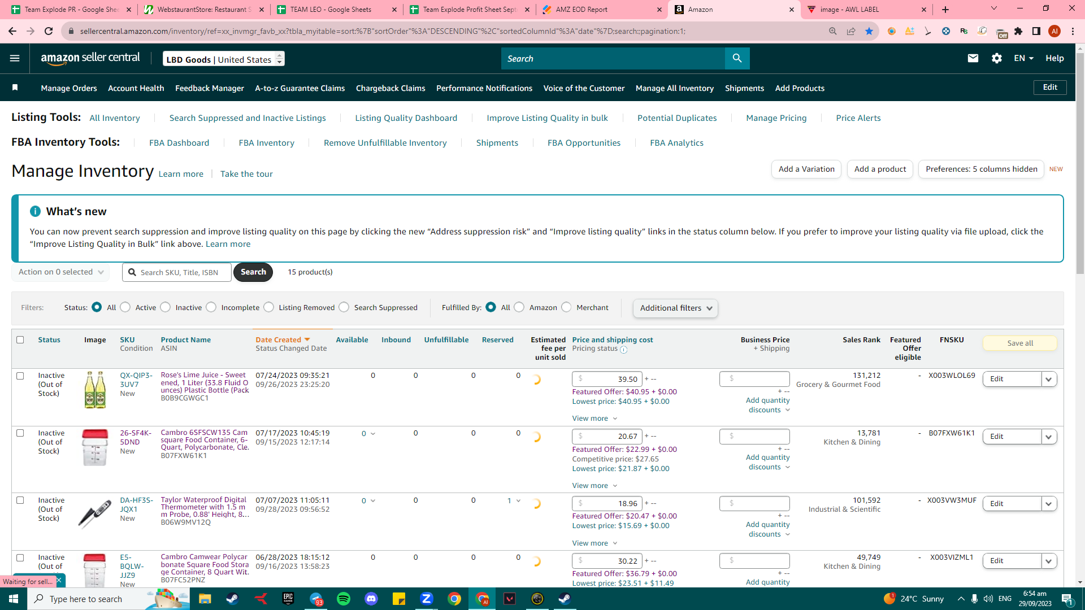This screenshot has width=1085, height=610.
Task: Click the Business Price field for Taylor Thermometer
Action: (x=754, y=503)
